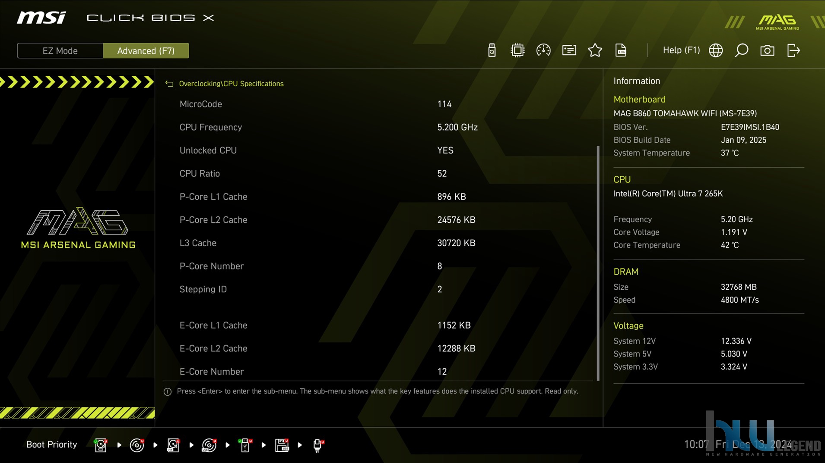Click the MAG B860 TOMAHAWK WIFI model name
825x463 pixels.
[685, 113]
